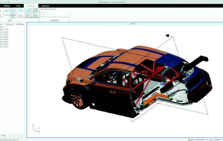Select the tree item ending in 06.ASM
Screen dimensions: 223x141
4,42
